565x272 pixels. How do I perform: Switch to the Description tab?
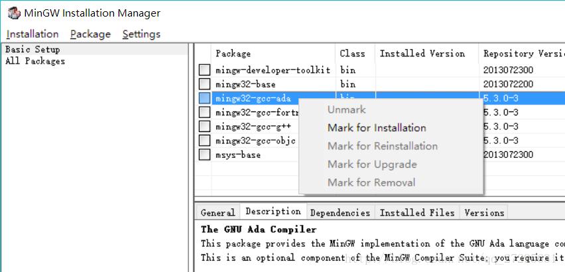273,212
